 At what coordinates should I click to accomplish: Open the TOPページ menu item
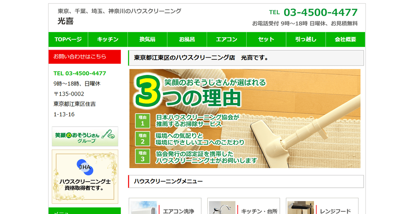click(68, 39)
